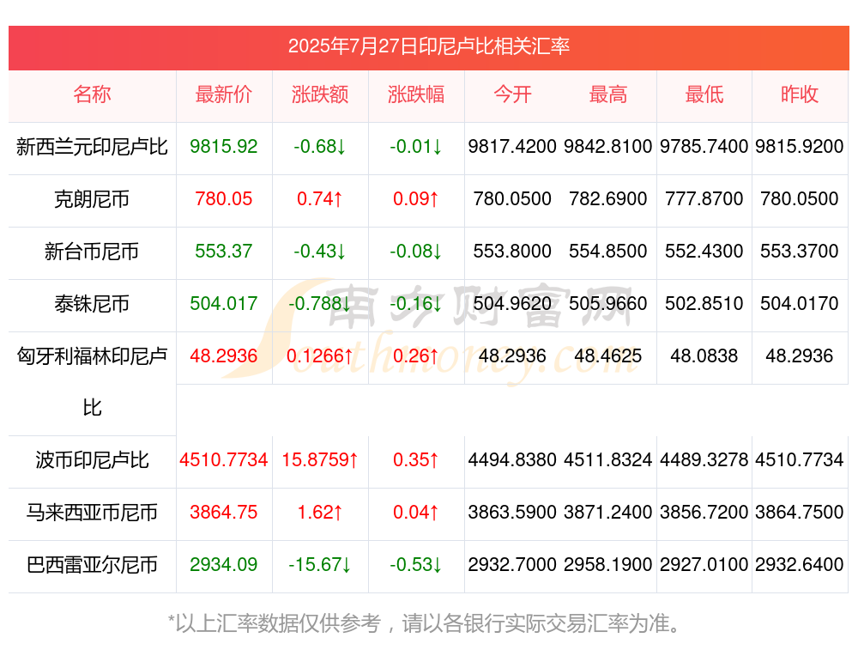The width and height of the screenshot is (858, 650).
Task: Click the 9815.92 latest price value
Action: click(x=223, y=147)
